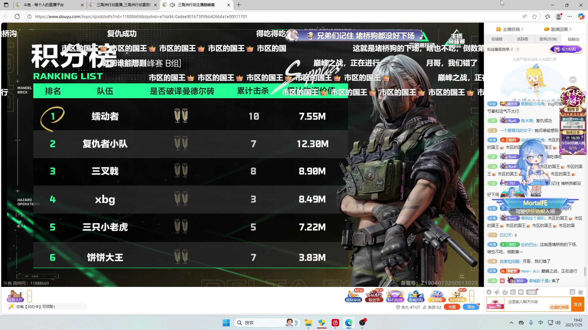Click chat username 我害怕闭眼

pos(510,262)
